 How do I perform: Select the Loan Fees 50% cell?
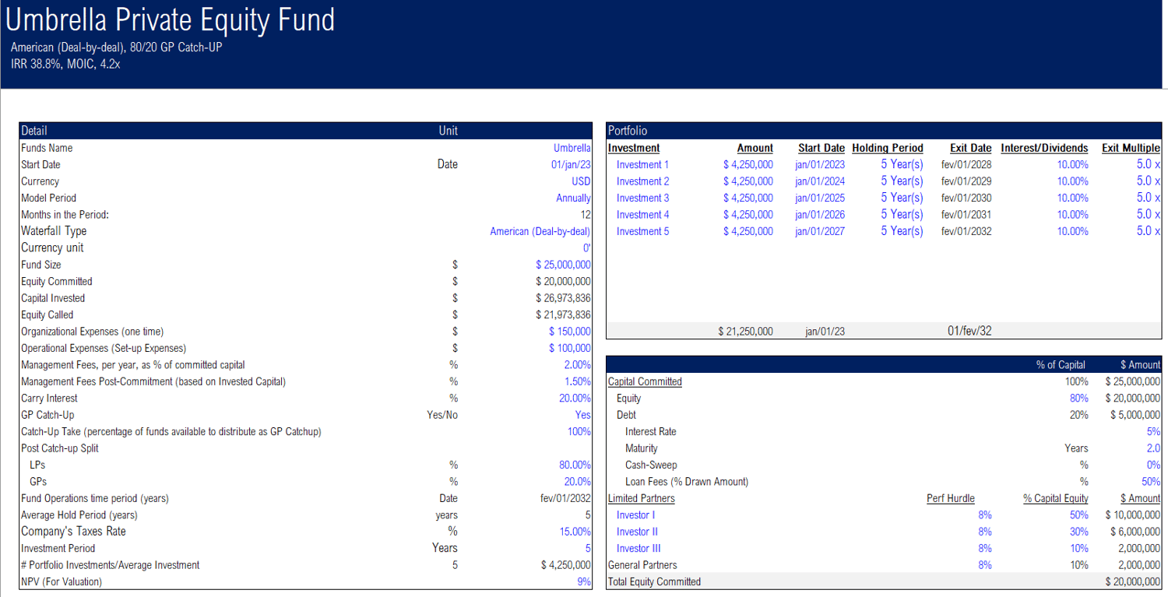point(1151,482)
